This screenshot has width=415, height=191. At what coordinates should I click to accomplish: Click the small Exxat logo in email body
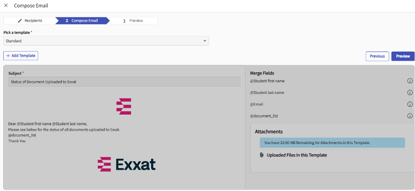coord(124,106)
